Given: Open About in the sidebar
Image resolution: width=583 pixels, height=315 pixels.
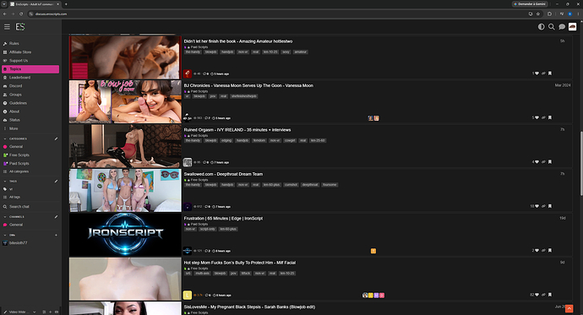Looking at the screenshot, I should [x=30, y=111].
